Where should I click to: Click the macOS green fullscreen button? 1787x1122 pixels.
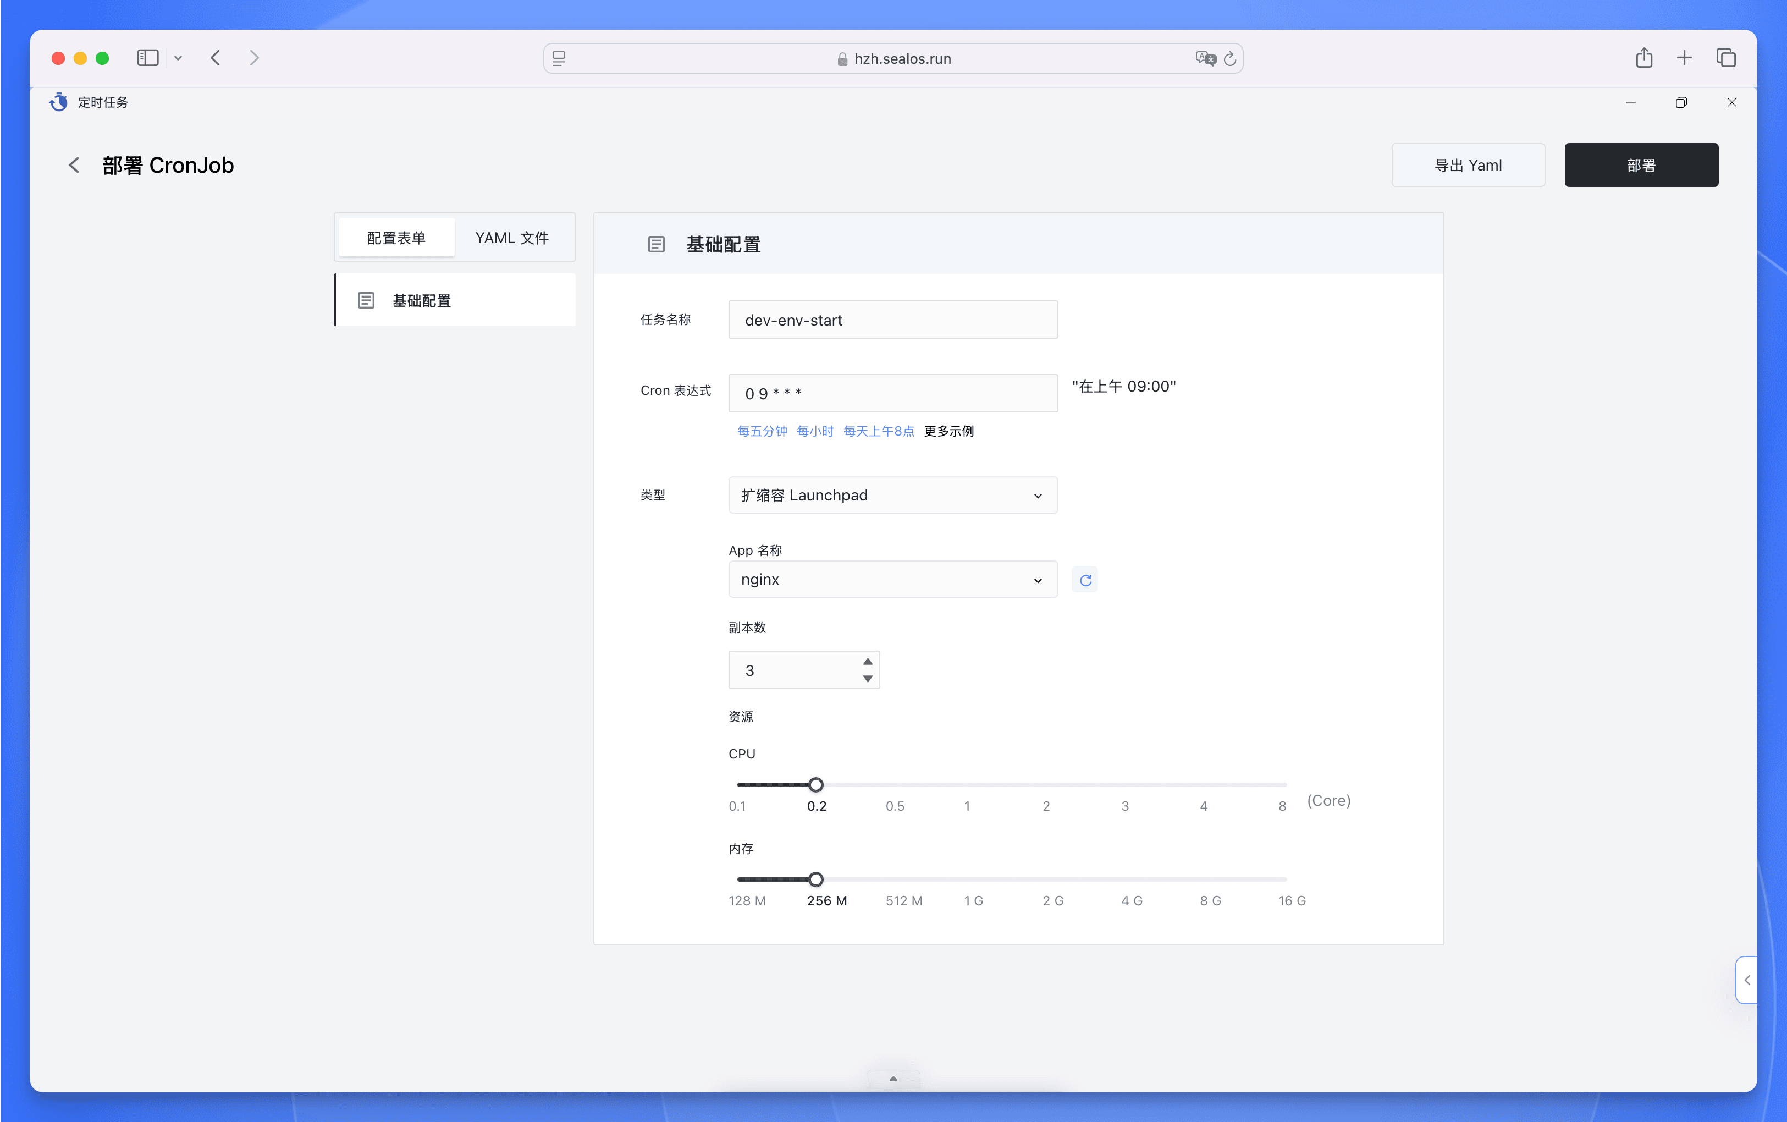tap(102, 58)
